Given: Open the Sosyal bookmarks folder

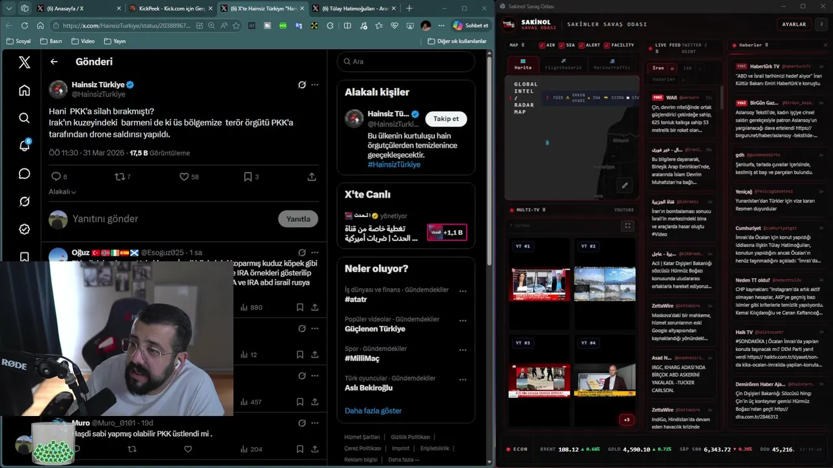Looking at the screenshot, I should [18, 41].
